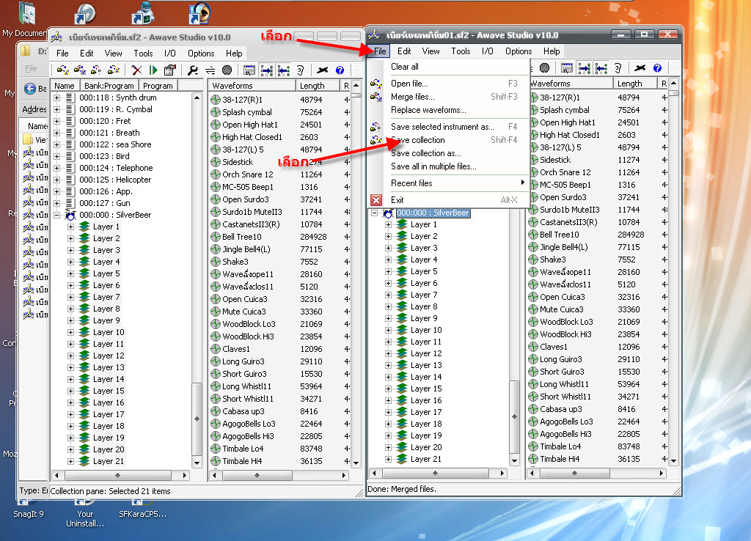
Task: Toggle right-arrow pane button in left toolbar
Action: pyautogui.click(x=266, y=70)
